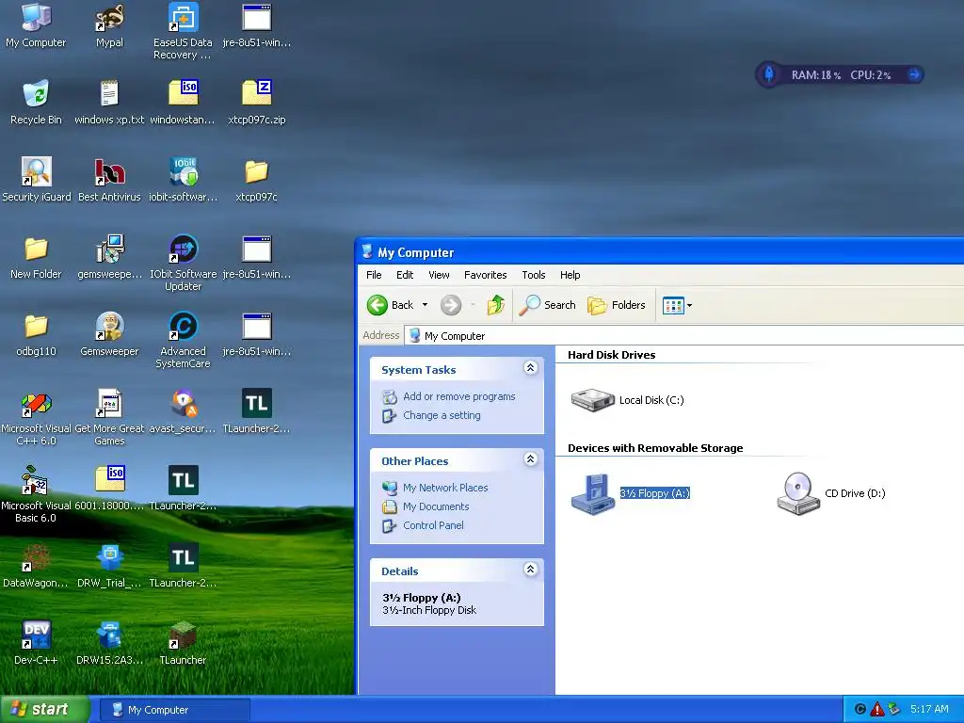Click the 5:17 AM system clock

[x=929, y=710]
